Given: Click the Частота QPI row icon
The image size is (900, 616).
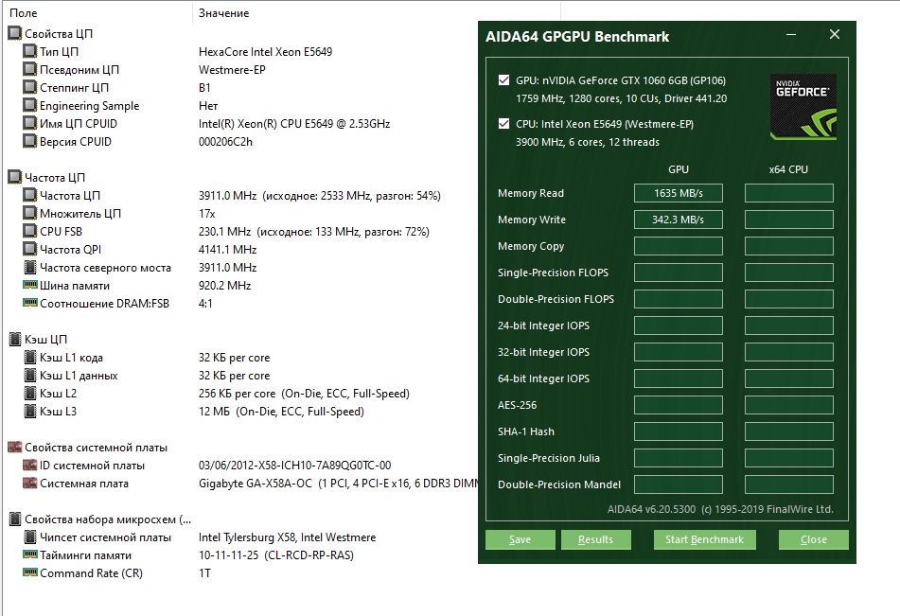Looking at the screenshot, I should (30, 249).
